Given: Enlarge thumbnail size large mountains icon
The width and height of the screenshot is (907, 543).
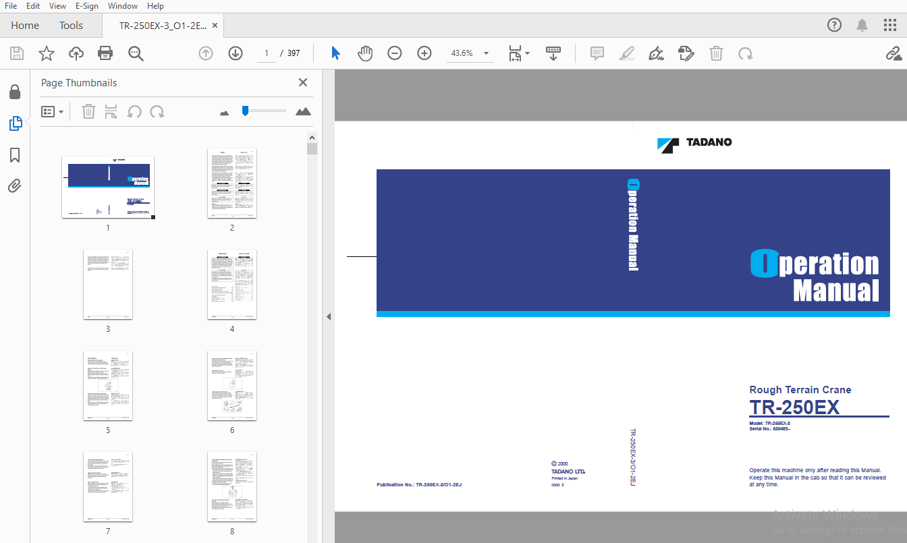Looking at the screenshot, I should click(303, 111).
